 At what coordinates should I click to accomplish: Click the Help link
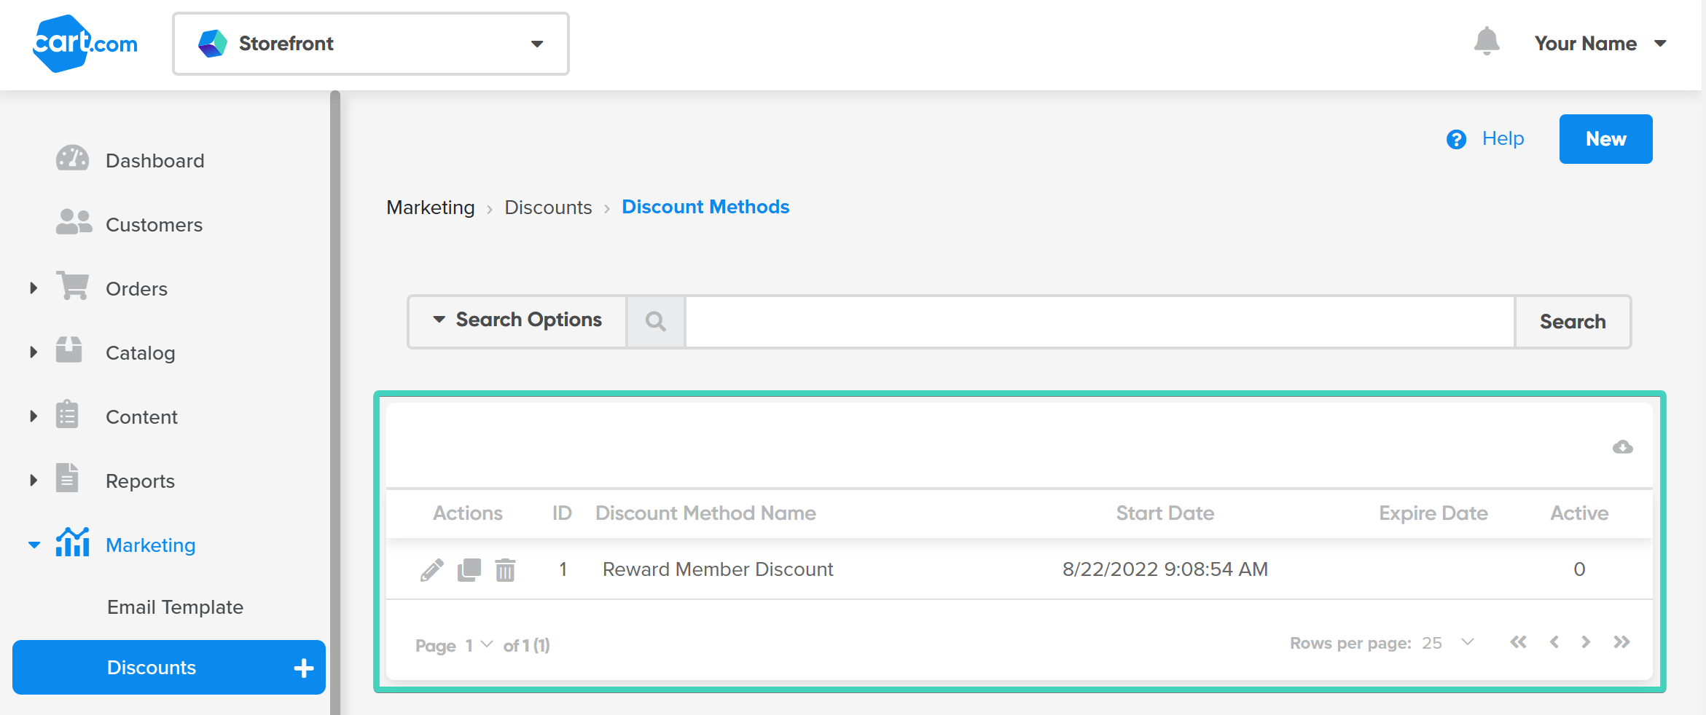(1503, 138)
